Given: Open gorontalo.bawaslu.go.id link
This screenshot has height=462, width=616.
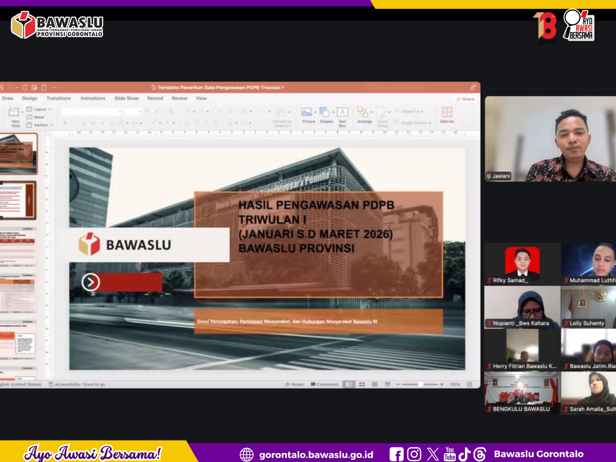Looking at the screenshot, I should [316, 455].
